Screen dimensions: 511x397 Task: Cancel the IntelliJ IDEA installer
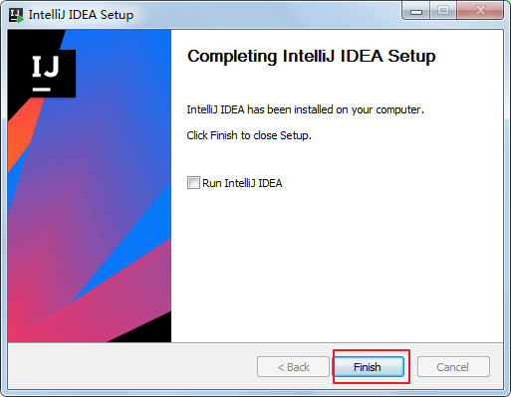coord(453,367)
